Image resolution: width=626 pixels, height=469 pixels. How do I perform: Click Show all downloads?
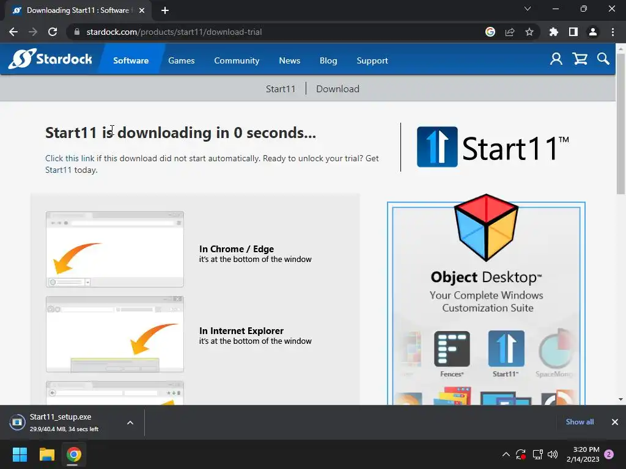tap(580, 422)
